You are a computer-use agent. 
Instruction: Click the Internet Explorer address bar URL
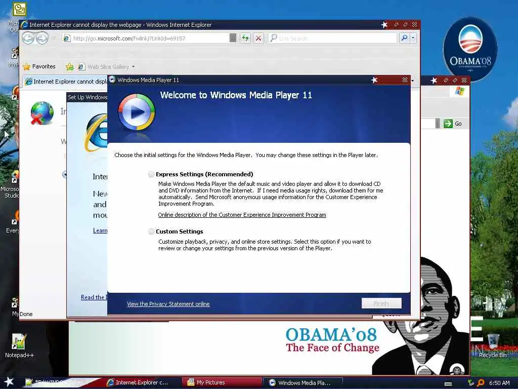(129, 38)
